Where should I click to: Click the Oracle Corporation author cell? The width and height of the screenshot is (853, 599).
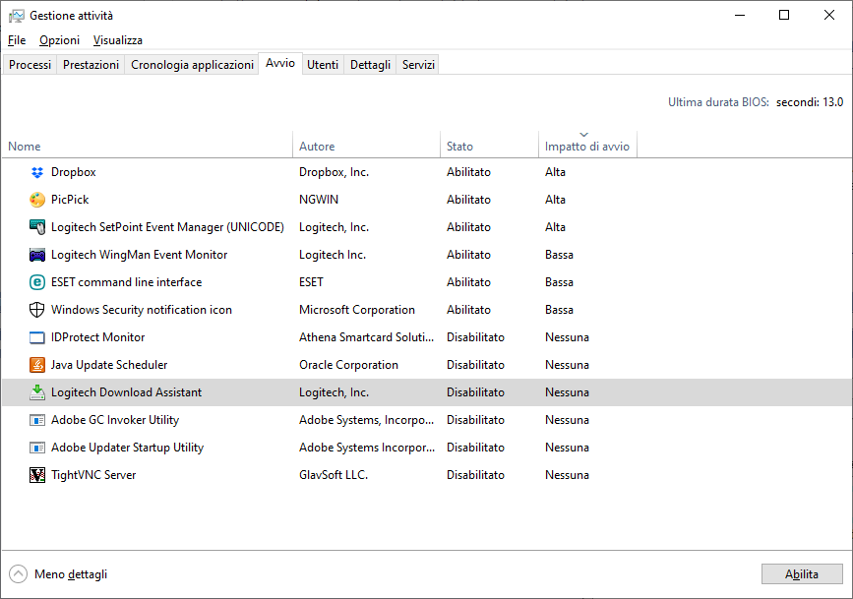tap(348, 365)
